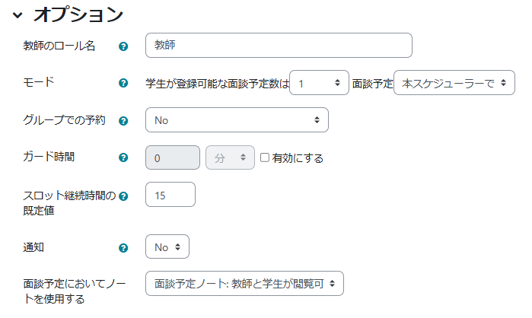Show help for スロット継続時間の既定値
Viewport: 532px width, 318px height.
coord(123,196)
